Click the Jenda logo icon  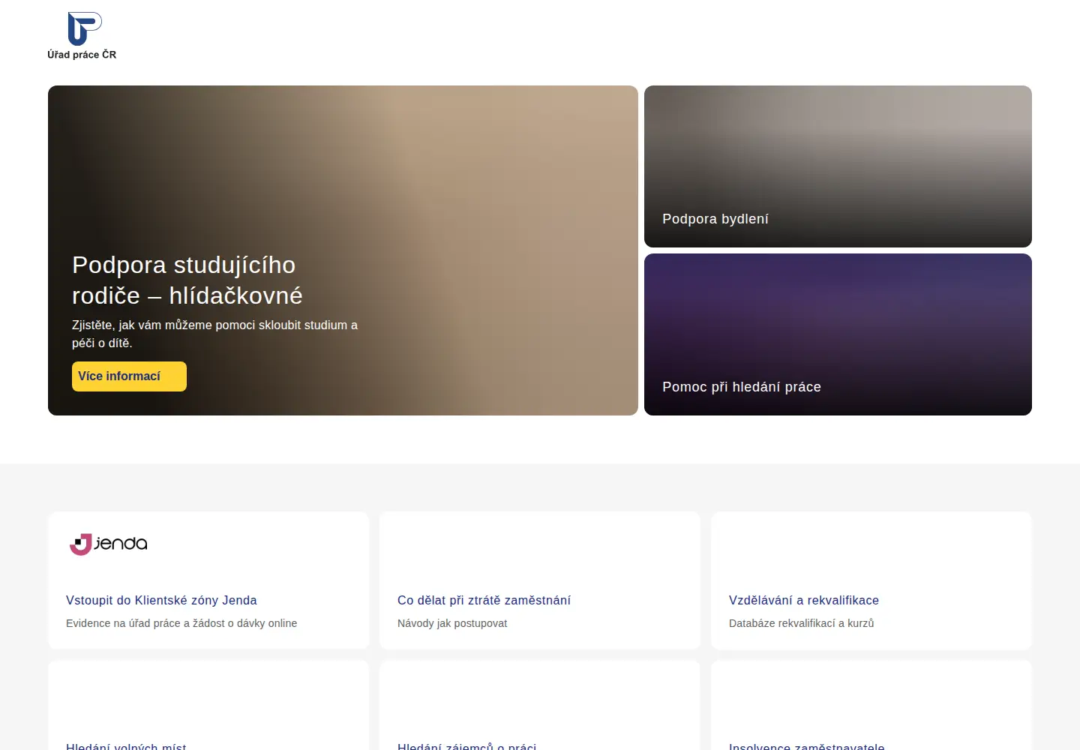(x=108, y=544)
